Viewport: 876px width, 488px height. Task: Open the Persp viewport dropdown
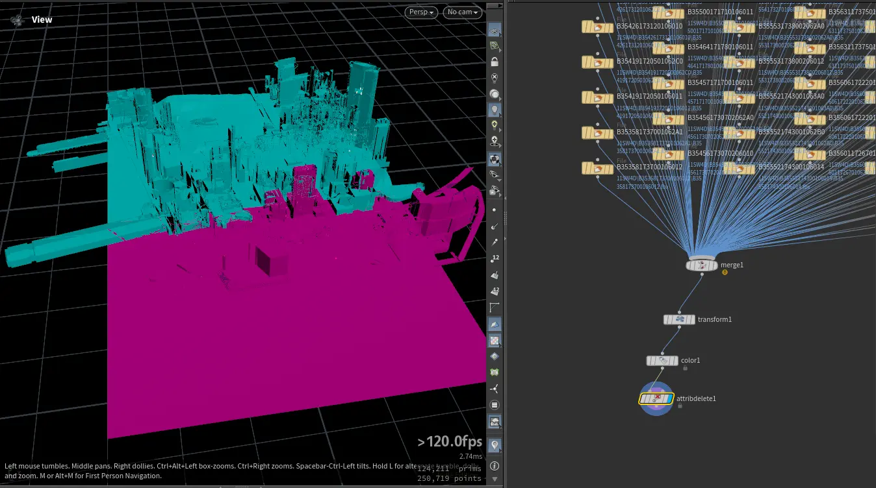[421, 12]
